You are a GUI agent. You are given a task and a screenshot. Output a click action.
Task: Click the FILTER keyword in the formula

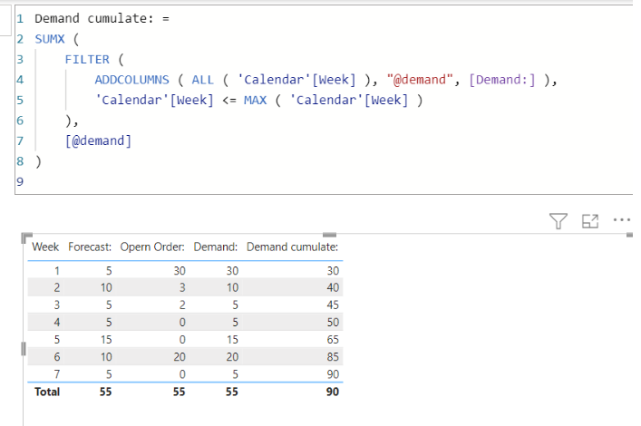(87, 59)
